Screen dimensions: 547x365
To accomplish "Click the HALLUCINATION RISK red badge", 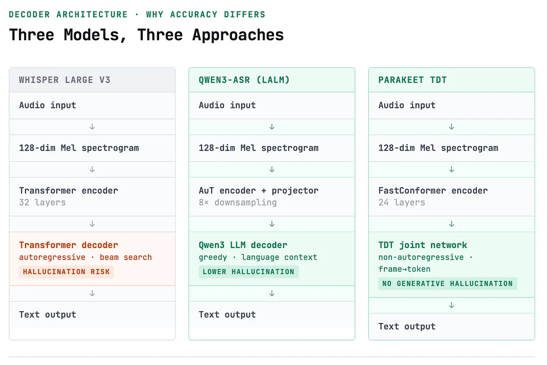I will [x=66, y=272].
